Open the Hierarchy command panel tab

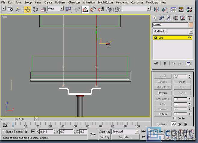pyautogui.click(x=169, y=18)
